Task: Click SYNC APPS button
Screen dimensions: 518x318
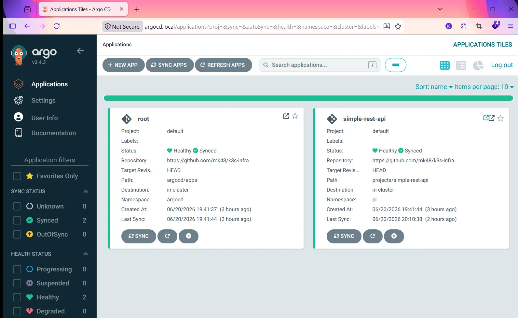Action: pyautogui.click(x=170, y=65)
